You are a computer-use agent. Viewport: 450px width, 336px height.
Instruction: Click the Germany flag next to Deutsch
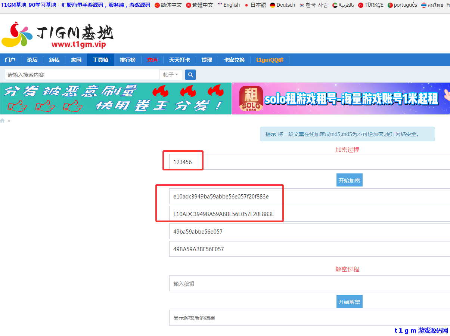(272, 5)
